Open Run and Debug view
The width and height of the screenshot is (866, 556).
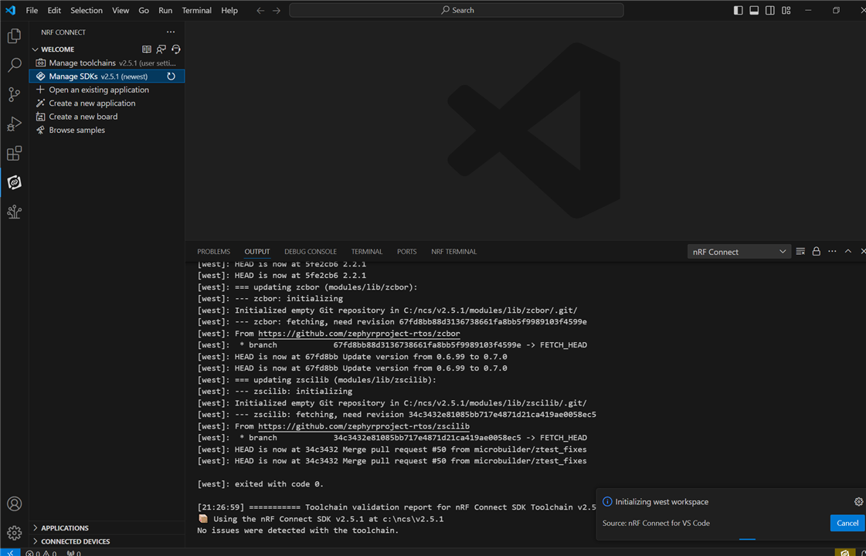click(15, 124)
